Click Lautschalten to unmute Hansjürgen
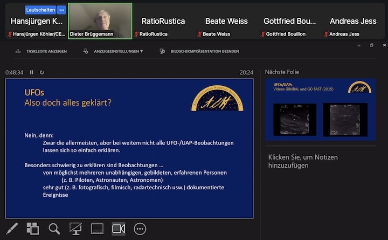This screenshot has width=388, height=240. (40, 10)
